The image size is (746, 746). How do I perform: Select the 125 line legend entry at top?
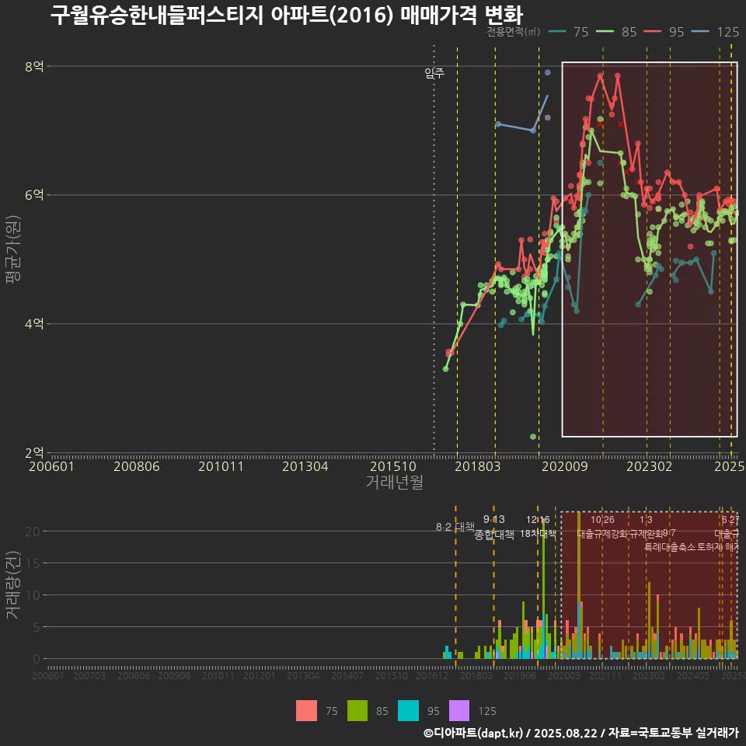click(x=715, y=32)
